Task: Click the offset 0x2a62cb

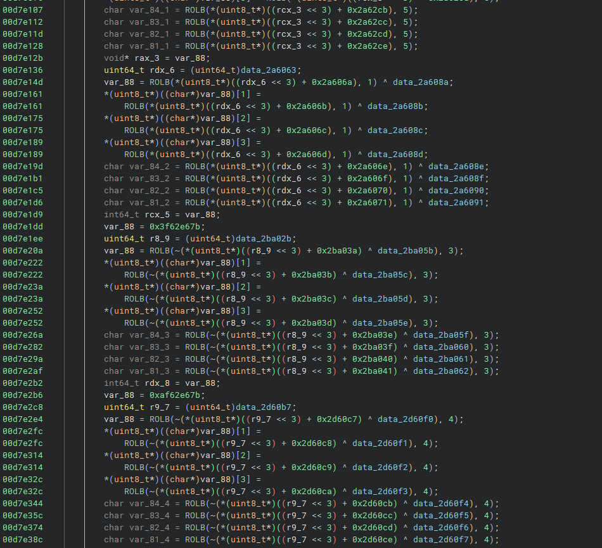Action: (368, 10)
